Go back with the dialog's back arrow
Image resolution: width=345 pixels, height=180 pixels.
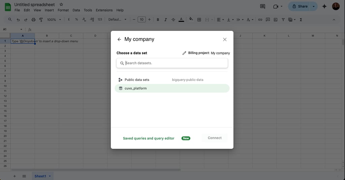click(119, 39)
